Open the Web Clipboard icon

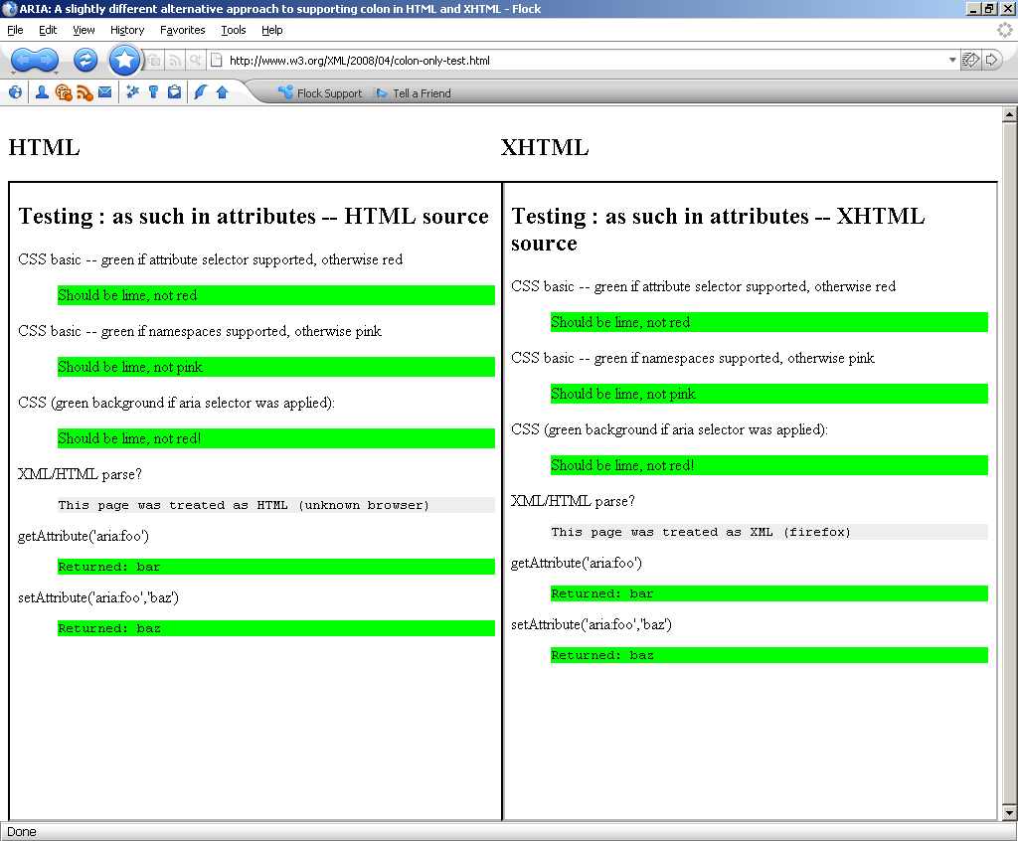[174, 92]
